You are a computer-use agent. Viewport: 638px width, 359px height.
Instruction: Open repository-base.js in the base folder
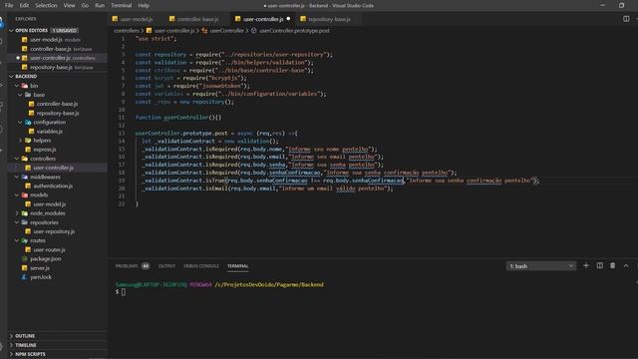(x=57, y=113)
